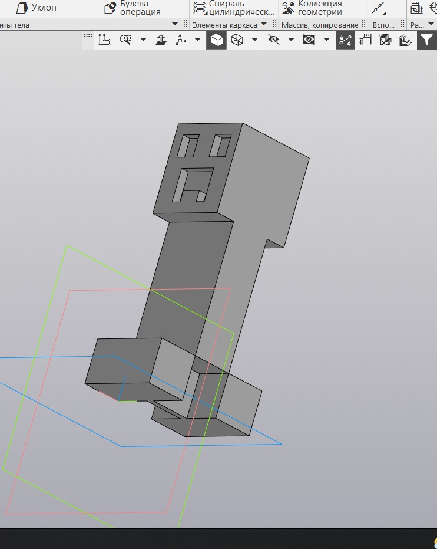Open the zoom options dropdown arrow
This screenshot has height=549, width=437.
point(143,40)
